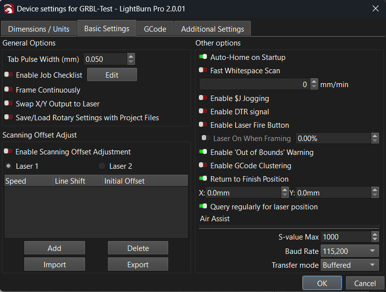Toggle Enable $J Jogging switch
This screenshot has height=292, width=386.
203,97
